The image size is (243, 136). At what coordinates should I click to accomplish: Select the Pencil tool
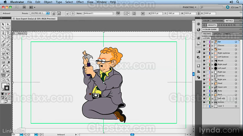pyautogui.click(x=8, y=41)
